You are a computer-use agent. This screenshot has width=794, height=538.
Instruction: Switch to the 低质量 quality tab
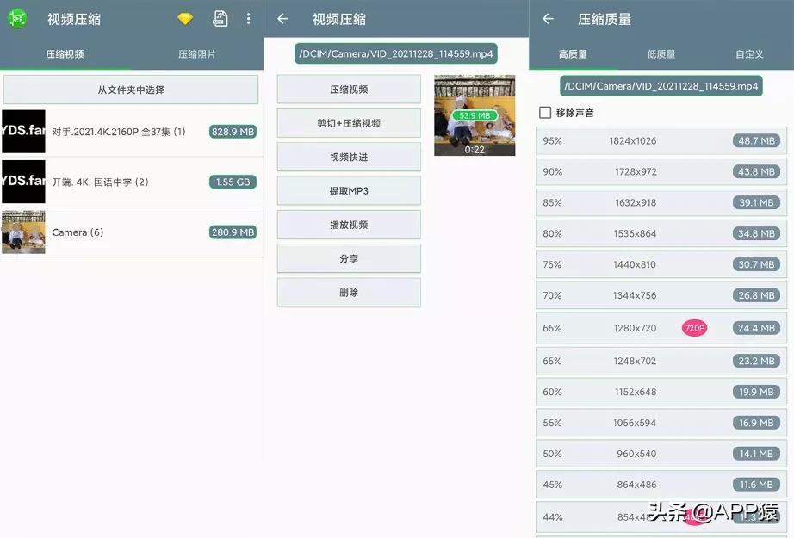coord(661,53)
